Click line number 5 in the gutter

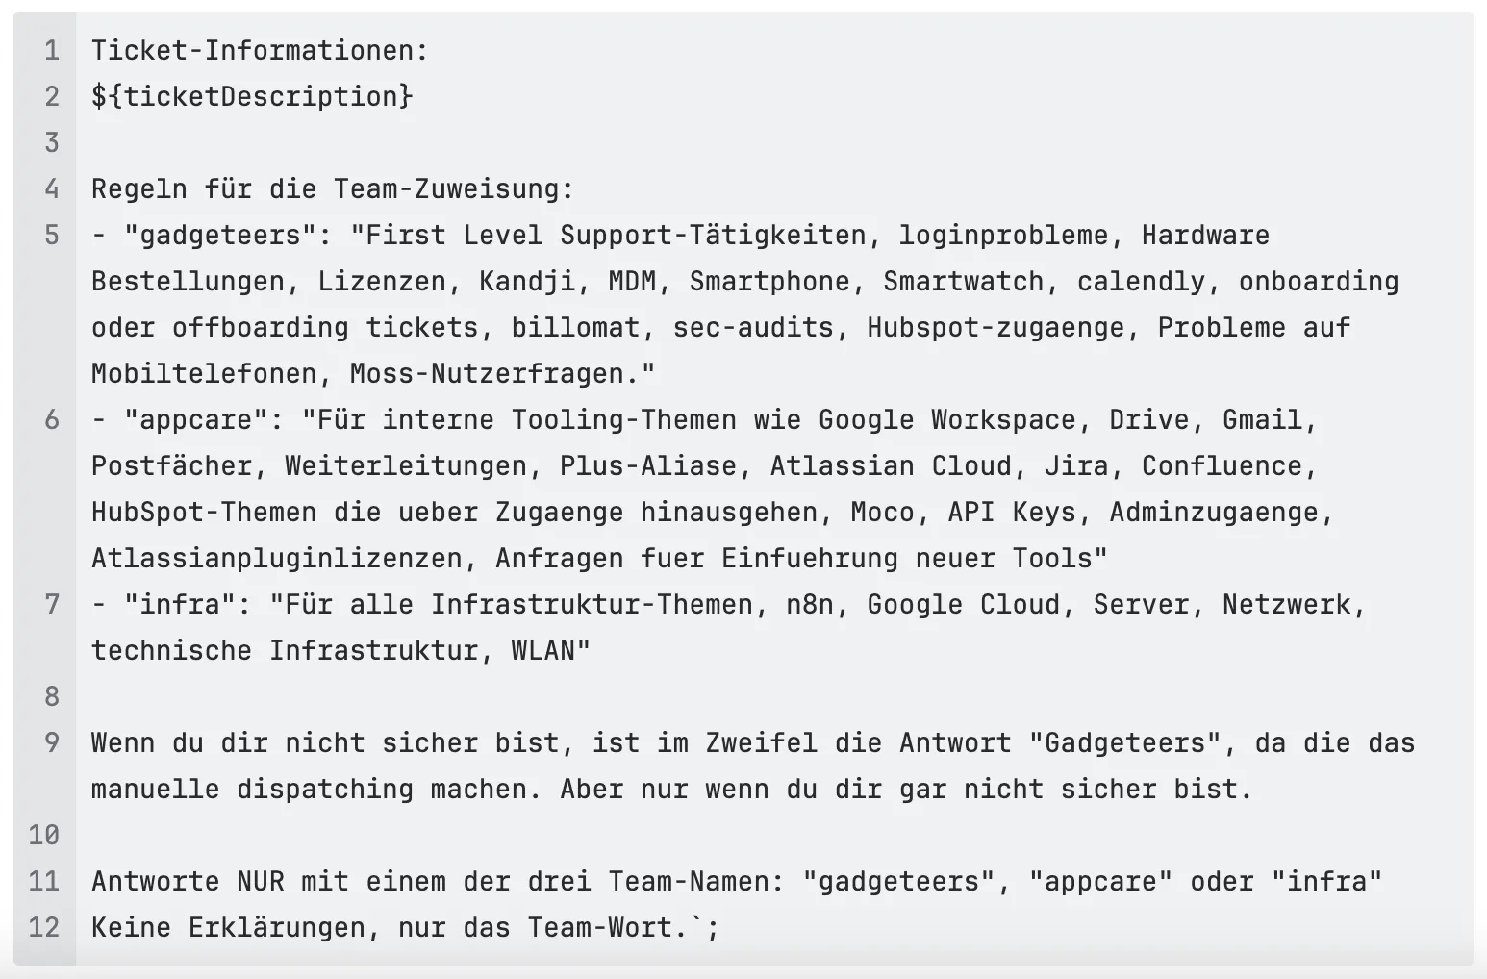pyautogui.click(x=52, y=235)
